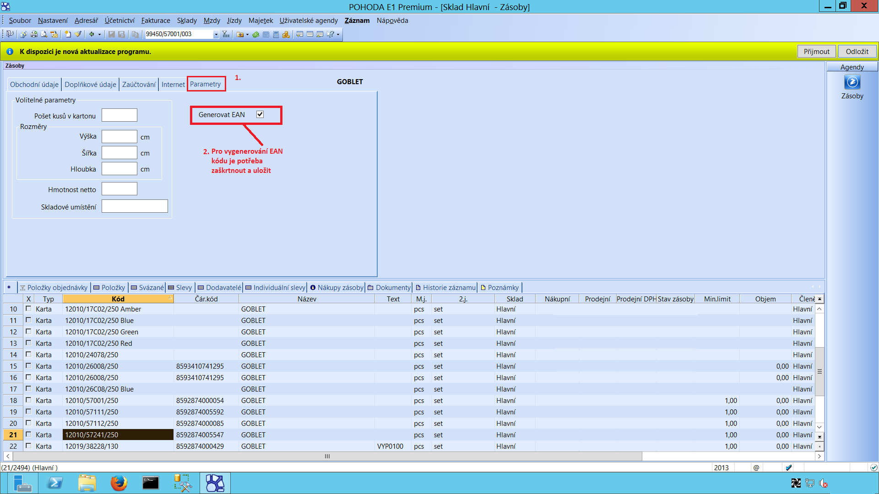Open the dropdown next to the folder icon
This screenshot has width=879, height=494.
[x=248, y=34]
